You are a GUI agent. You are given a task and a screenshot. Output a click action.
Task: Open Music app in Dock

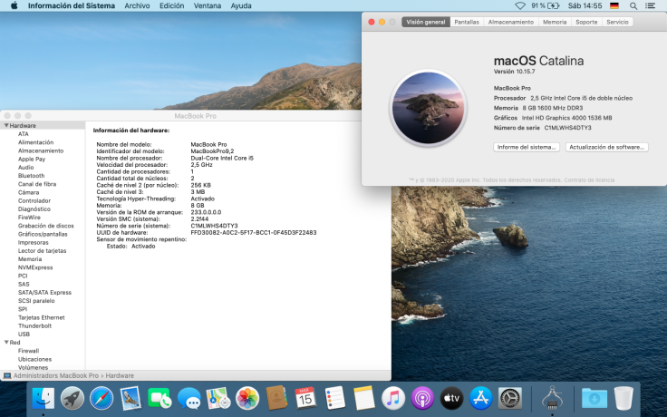[393, 398]
